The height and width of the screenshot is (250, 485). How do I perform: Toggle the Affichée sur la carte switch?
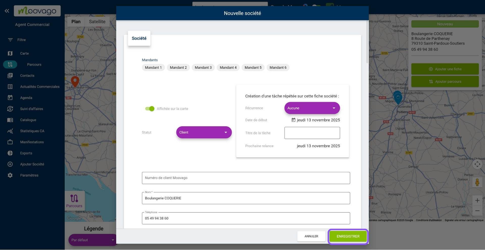pos(150,109)
